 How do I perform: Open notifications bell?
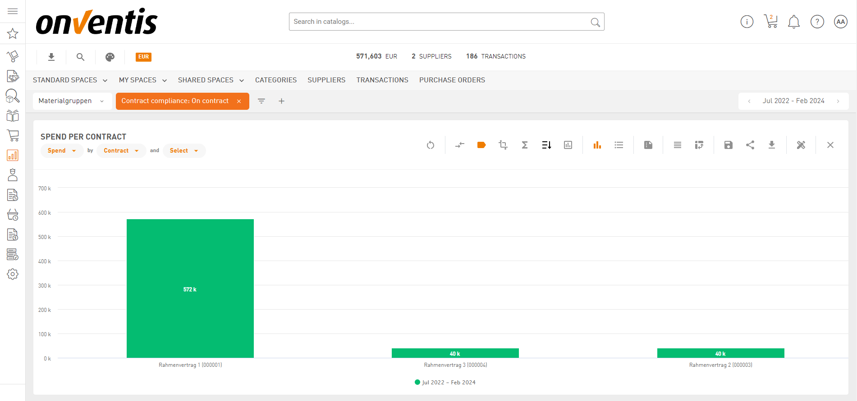tap(794, 22)
